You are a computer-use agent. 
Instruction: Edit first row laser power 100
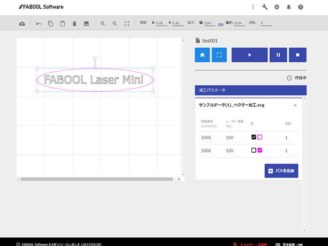click(233, 138)
